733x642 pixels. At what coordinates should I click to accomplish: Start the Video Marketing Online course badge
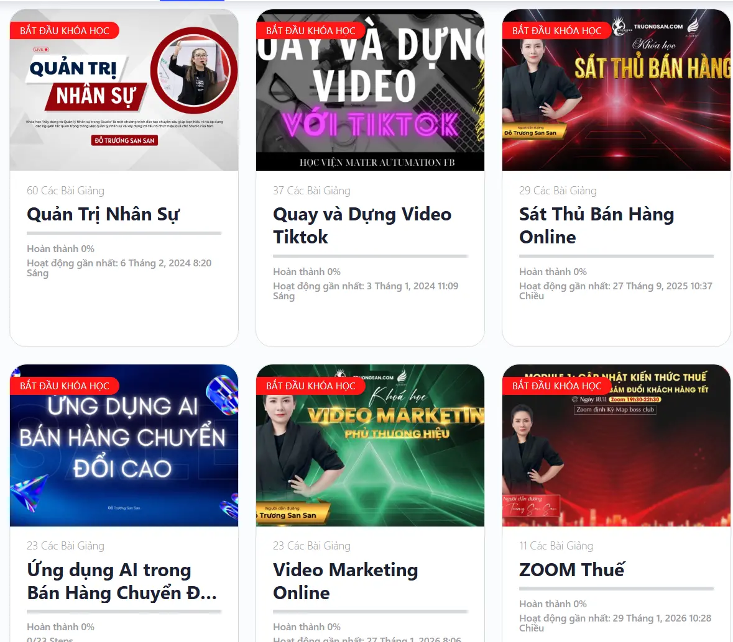coord(311,386)
